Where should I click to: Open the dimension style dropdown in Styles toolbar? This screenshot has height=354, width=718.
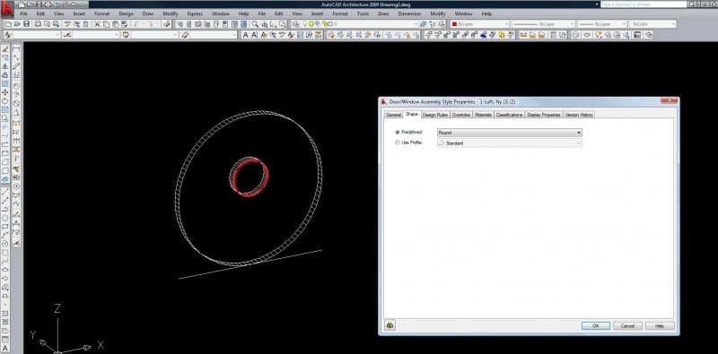(x=95, y=35)
